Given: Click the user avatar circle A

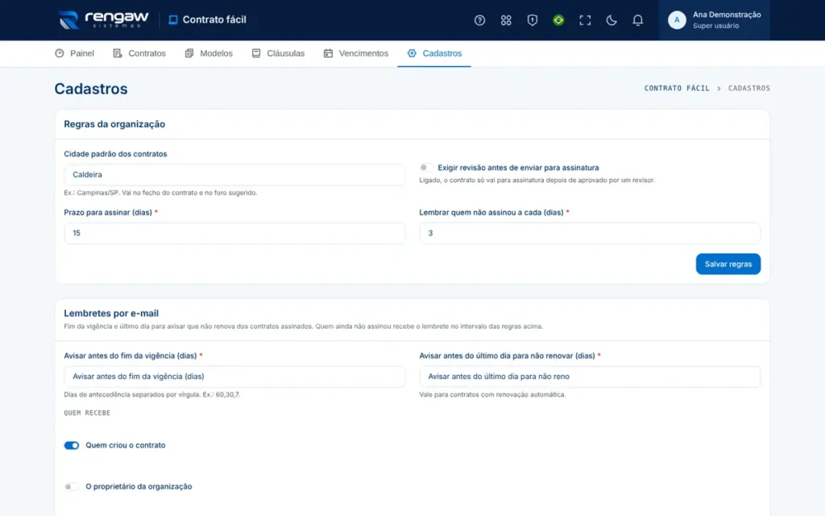Looking at the screenshot, I should [677, 20].
